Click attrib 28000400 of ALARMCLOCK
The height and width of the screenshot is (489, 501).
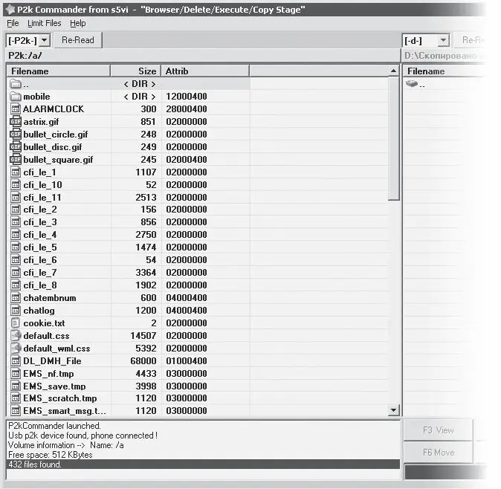[187, 109]
